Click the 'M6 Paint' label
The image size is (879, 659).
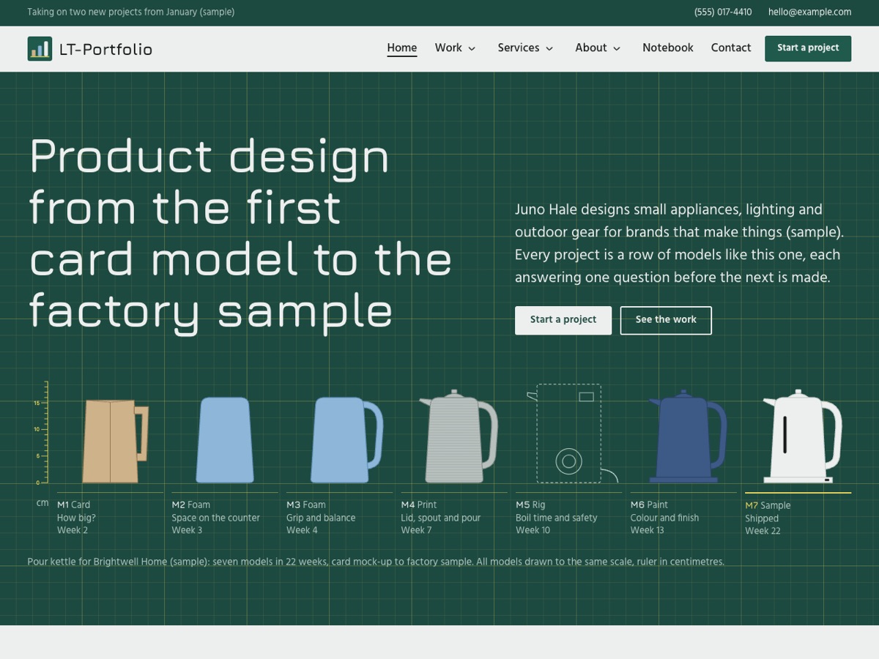(650, 505)
